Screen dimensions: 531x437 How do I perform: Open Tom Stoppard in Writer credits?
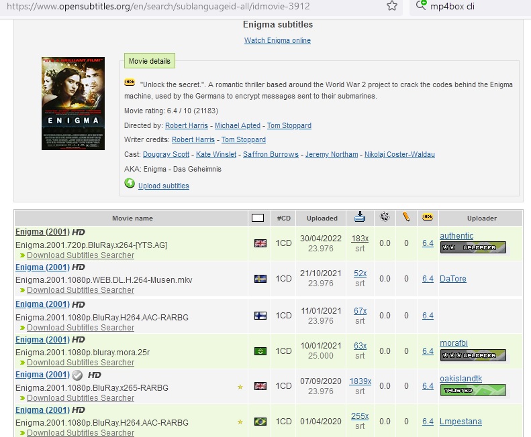tap(244, 139)
